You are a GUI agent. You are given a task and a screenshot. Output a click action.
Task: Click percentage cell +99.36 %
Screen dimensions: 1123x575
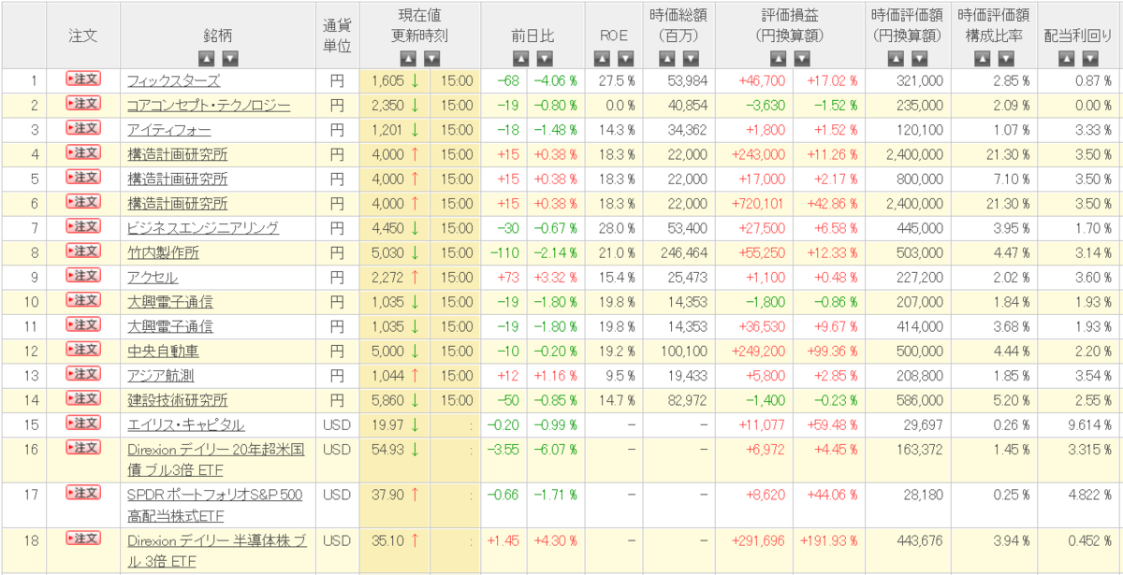pos(830,351)
